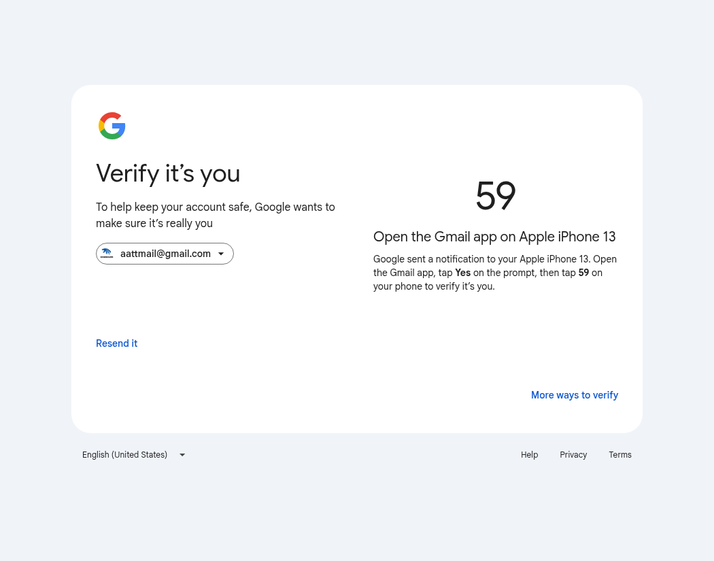Open More ways to verify
Screen dimensions: 714x561
[574, 395]
